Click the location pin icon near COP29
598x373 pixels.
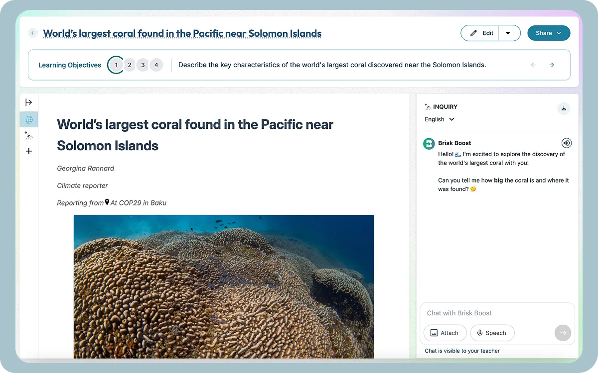107,202
